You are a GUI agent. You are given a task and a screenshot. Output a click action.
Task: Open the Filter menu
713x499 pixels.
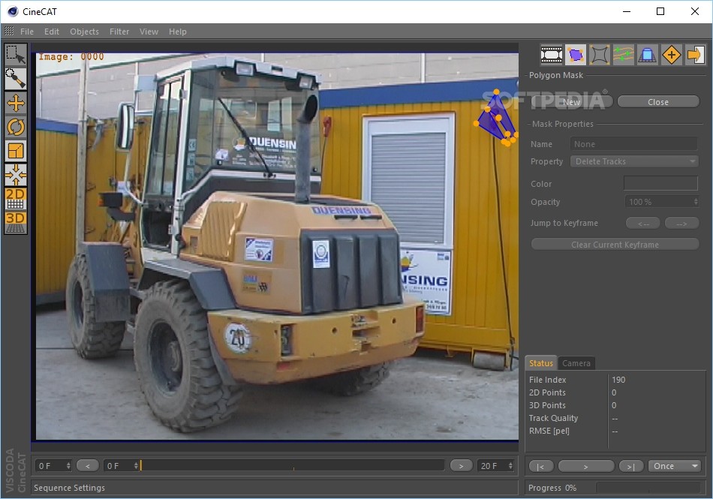[x=119, y=32]
